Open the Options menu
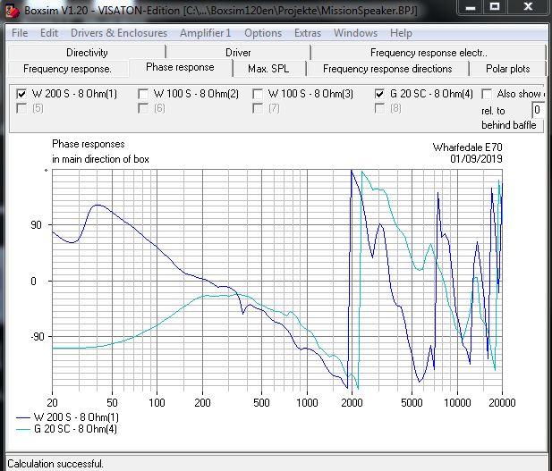The height and width of the screenshot is (471, 552). click(x=263, y=33)
